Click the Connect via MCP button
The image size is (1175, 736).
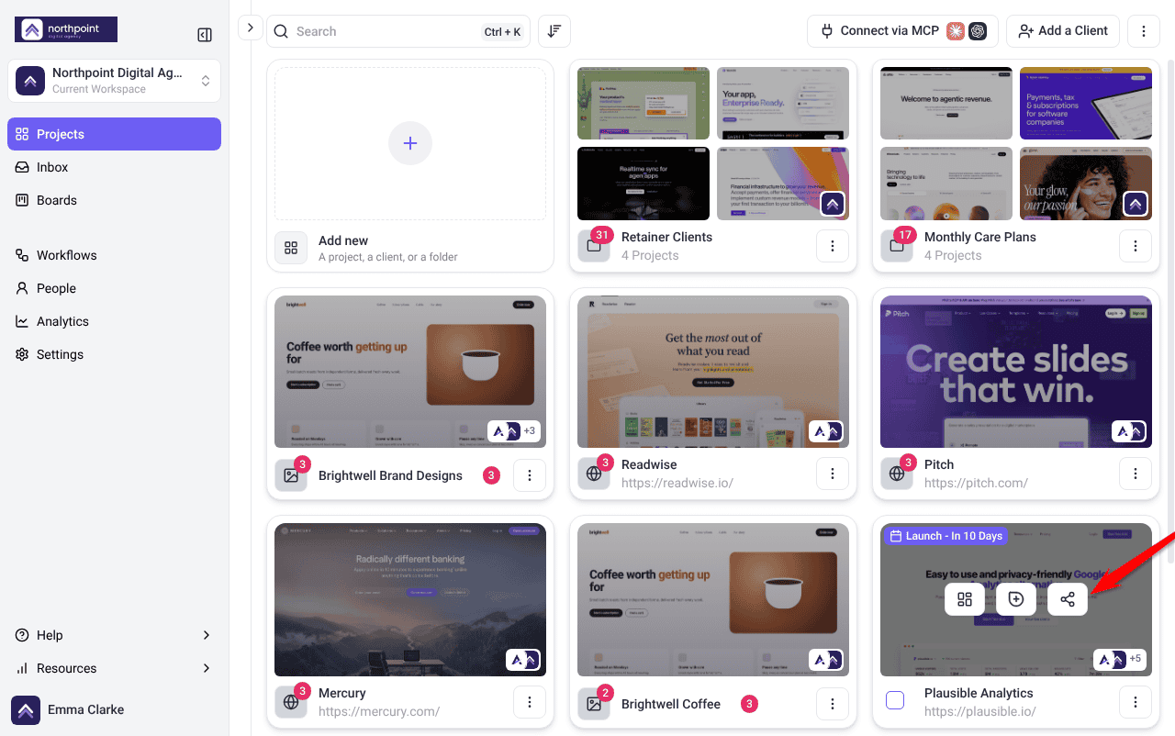[x=902, y=31]
